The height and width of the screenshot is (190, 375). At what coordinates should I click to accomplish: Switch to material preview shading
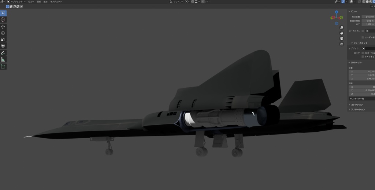coord(371,2)
